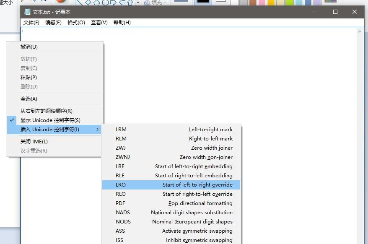368x244 pixels.
Task: Maximize the Notepad window
Action: tap(335, 12)
